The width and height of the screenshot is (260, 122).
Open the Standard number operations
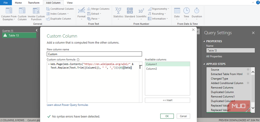click(130, 14)
